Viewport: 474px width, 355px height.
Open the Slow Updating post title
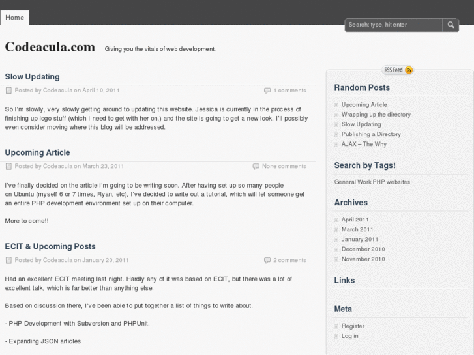(x=32, y=76)
